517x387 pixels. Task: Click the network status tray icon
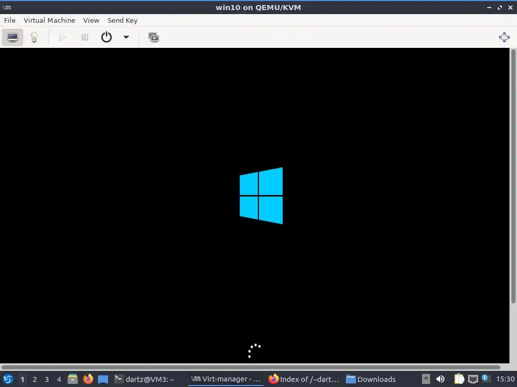click(473, 379)
